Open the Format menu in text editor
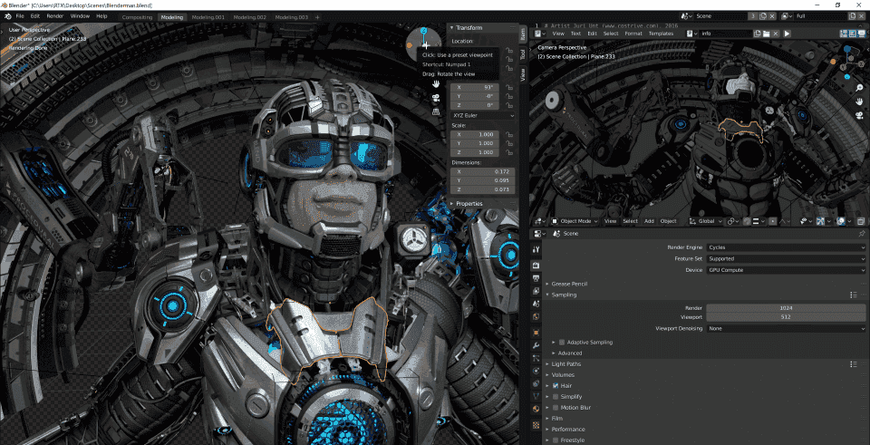 [633, 34]
